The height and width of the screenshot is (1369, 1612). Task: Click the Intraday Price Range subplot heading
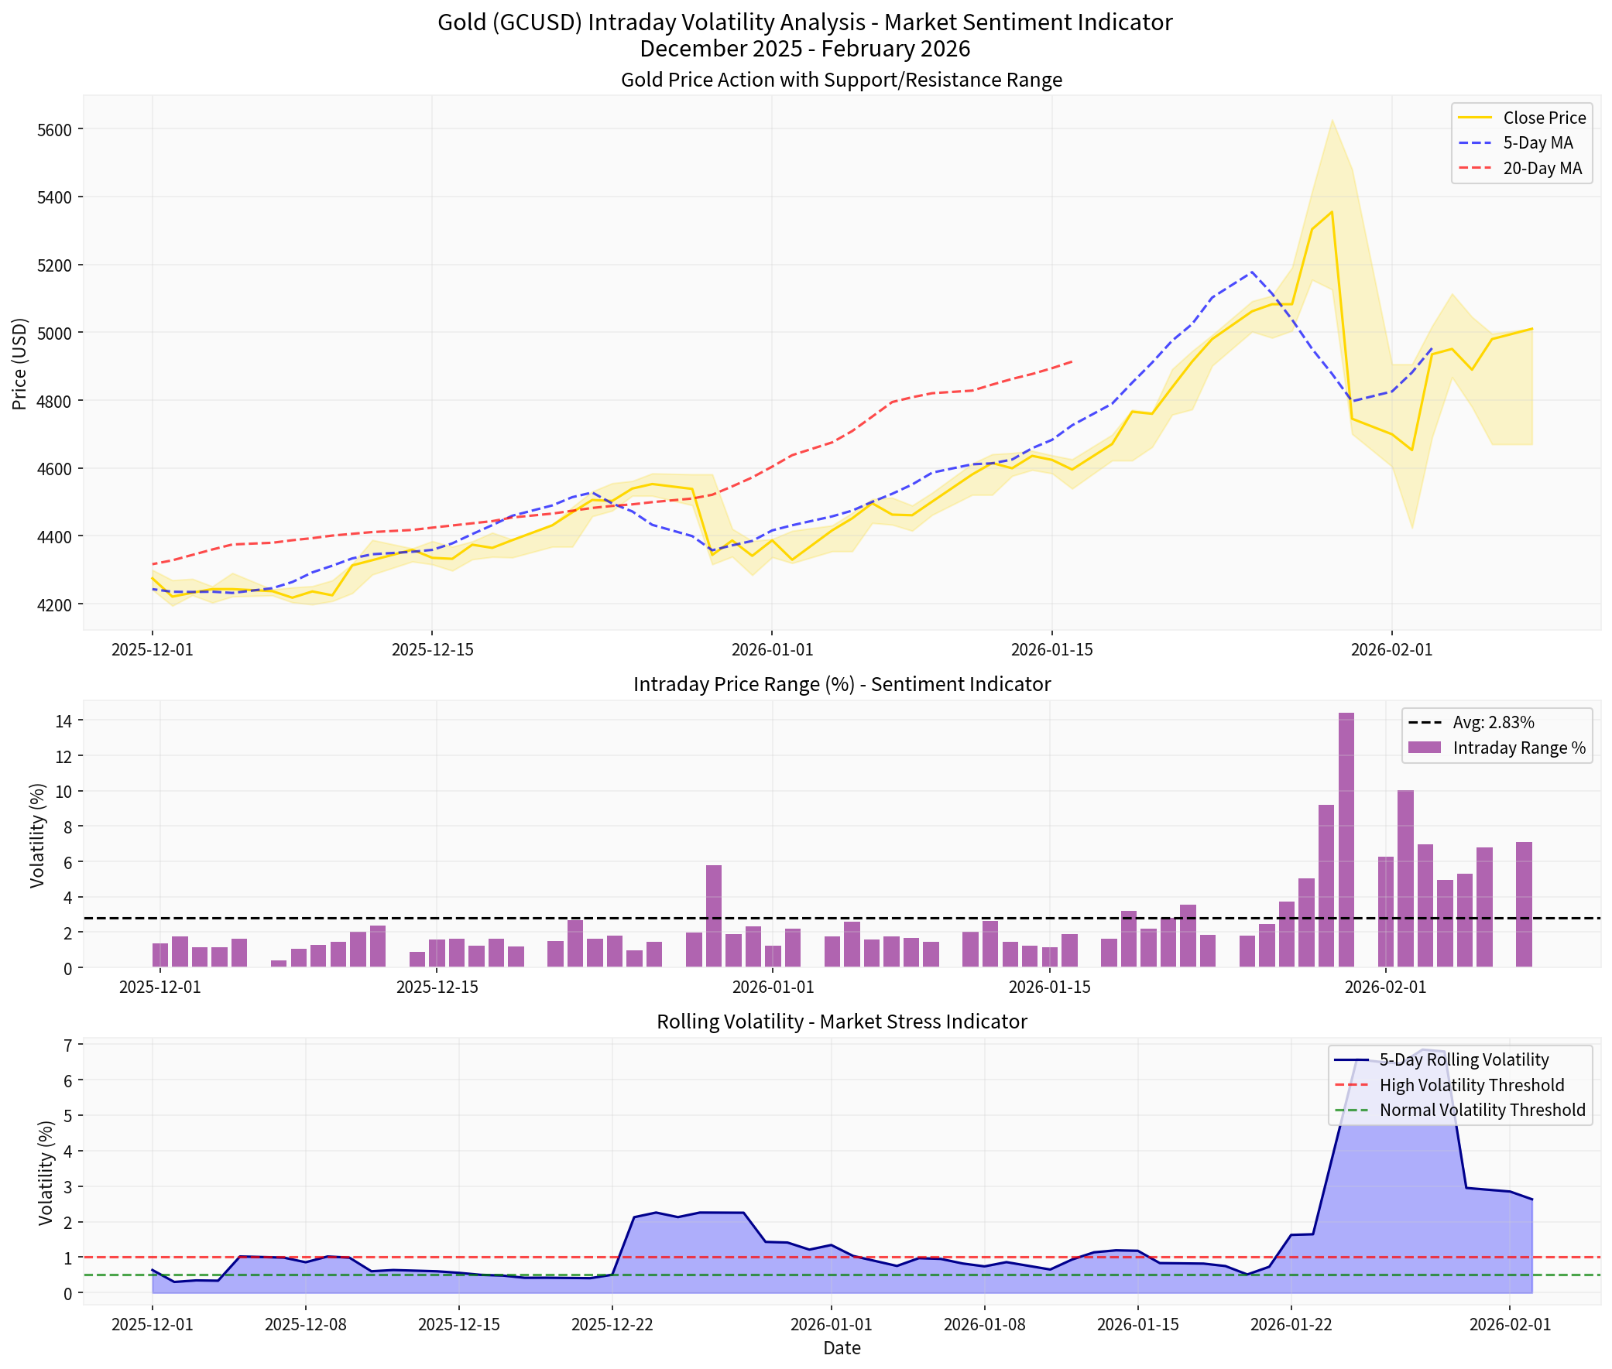[x=842, y=683]
